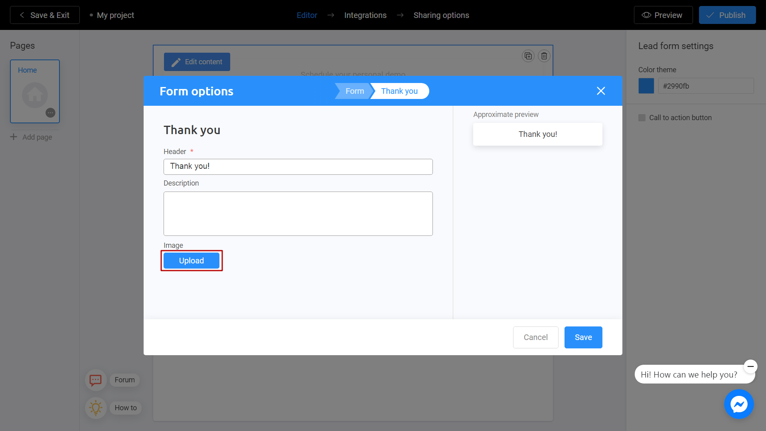Click the Save & Exit back arrow icon

(22, 15)
